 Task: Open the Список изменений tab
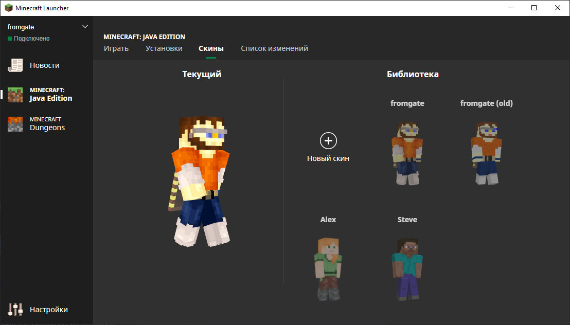pos(274,48)
